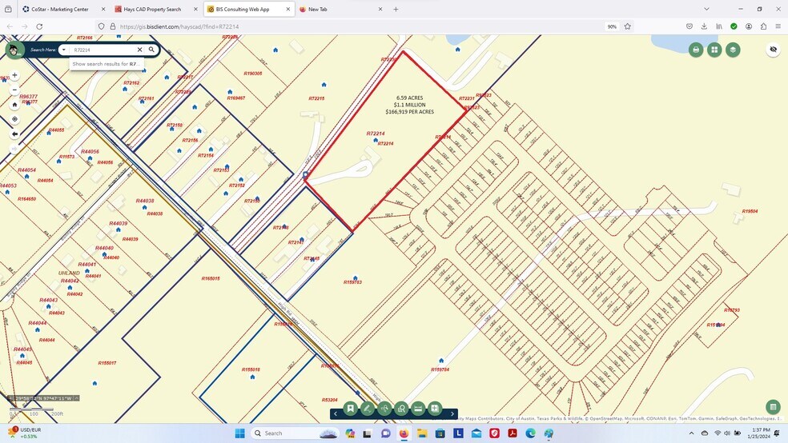Open the basemap gallery grid icon
This screenshot has width=788, height=443.
click(x=714, y=50)
